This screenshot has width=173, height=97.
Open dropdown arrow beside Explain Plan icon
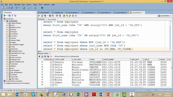(x=48, y=16)
